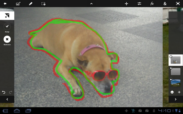Toggle visibility of the top dog layer

point(171,57)
